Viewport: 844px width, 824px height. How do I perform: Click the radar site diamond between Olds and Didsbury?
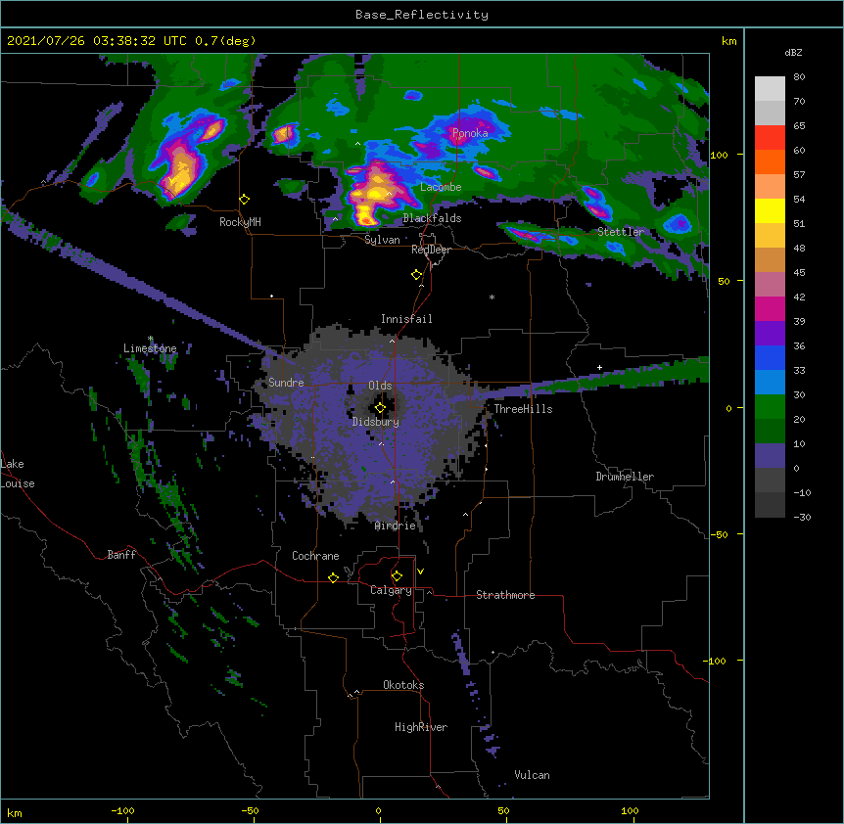[380, 408]
